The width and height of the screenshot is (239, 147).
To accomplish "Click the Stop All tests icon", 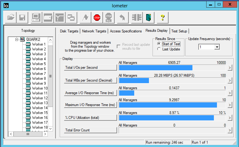I will [x=109, y=18].
